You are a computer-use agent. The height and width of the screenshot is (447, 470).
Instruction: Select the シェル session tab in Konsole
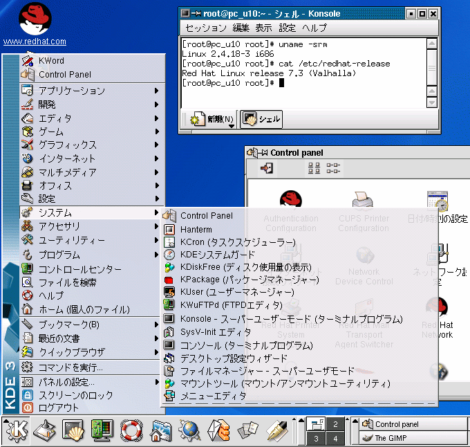coord(261,120)
